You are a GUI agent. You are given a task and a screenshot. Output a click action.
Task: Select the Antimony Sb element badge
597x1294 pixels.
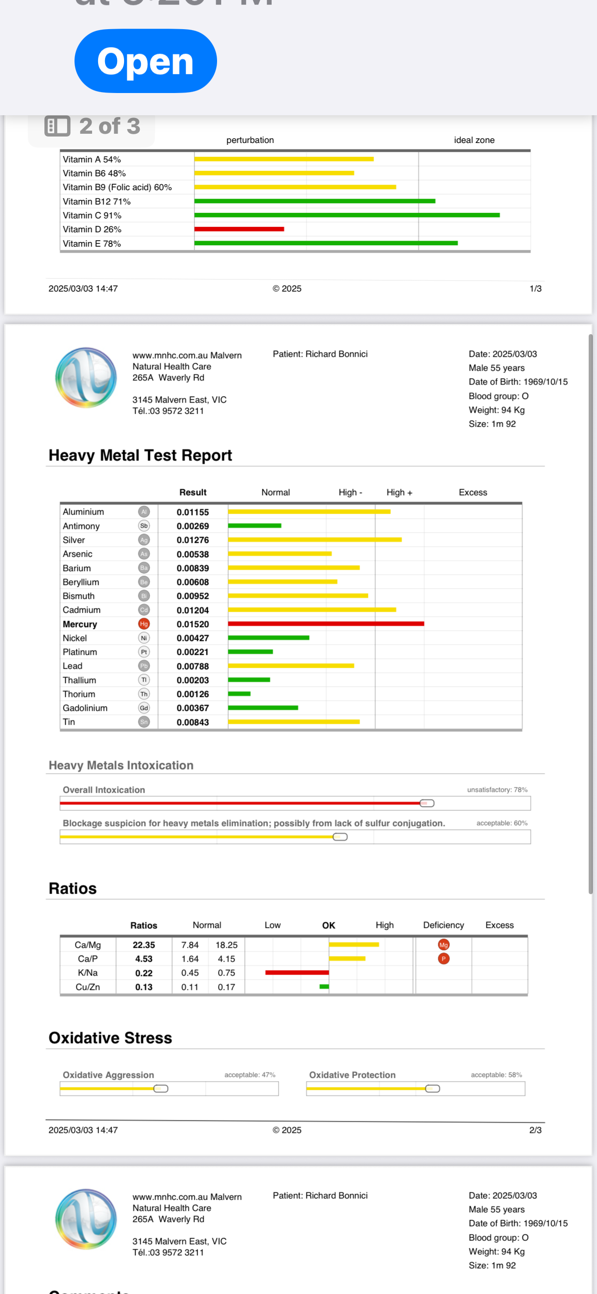pyautogui.click(x=144, y=526)
